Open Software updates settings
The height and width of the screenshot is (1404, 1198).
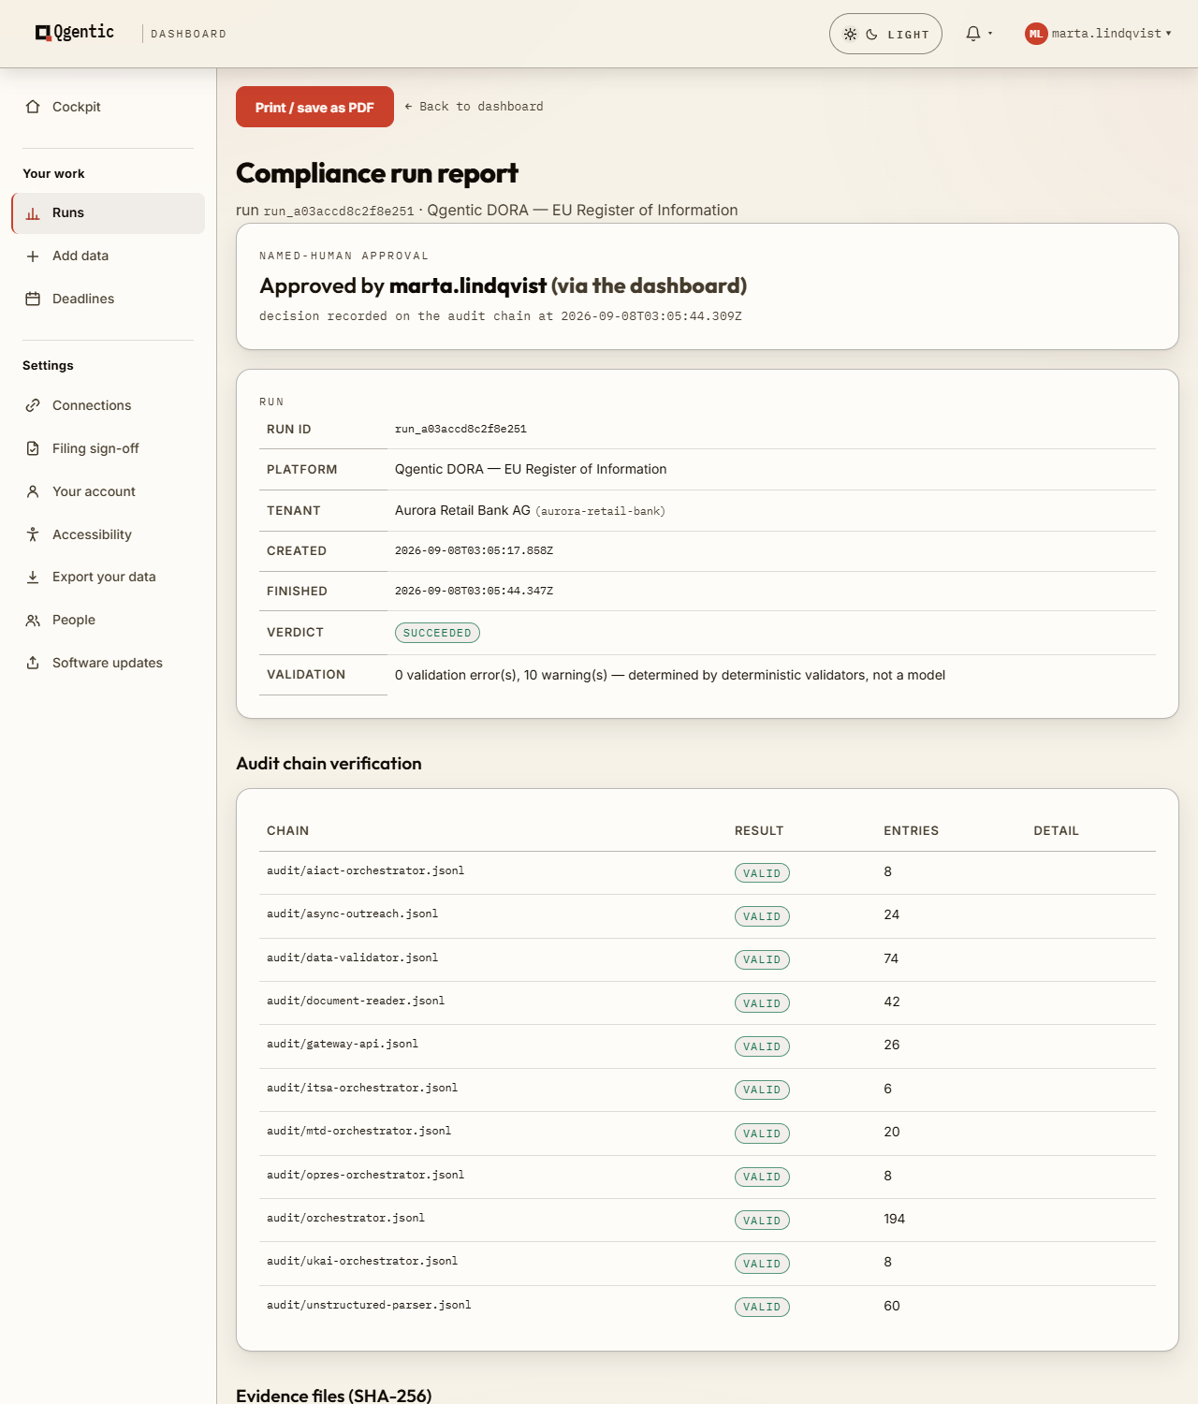[x=109, y=663]
